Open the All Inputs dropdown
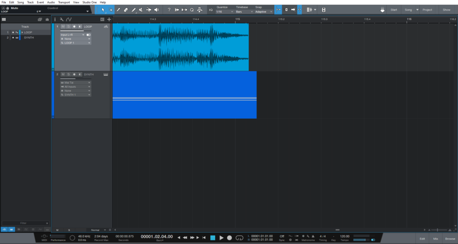Image resolution: width=458 pixels, height=244 pixels. click(x=76, y=87)
